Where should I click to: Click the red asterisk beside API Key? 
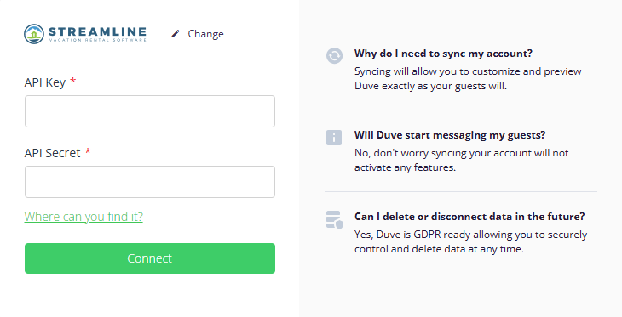tap(73, 81)
